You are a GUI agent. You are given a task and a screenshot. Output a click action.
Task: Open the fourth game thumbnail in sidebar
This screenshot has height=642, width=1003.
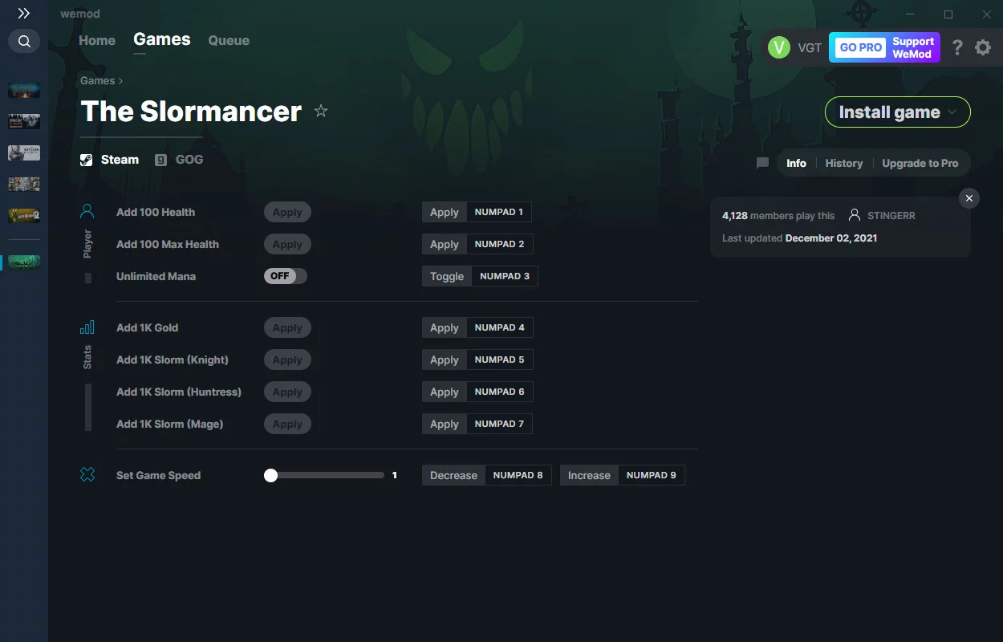(24, 184)
